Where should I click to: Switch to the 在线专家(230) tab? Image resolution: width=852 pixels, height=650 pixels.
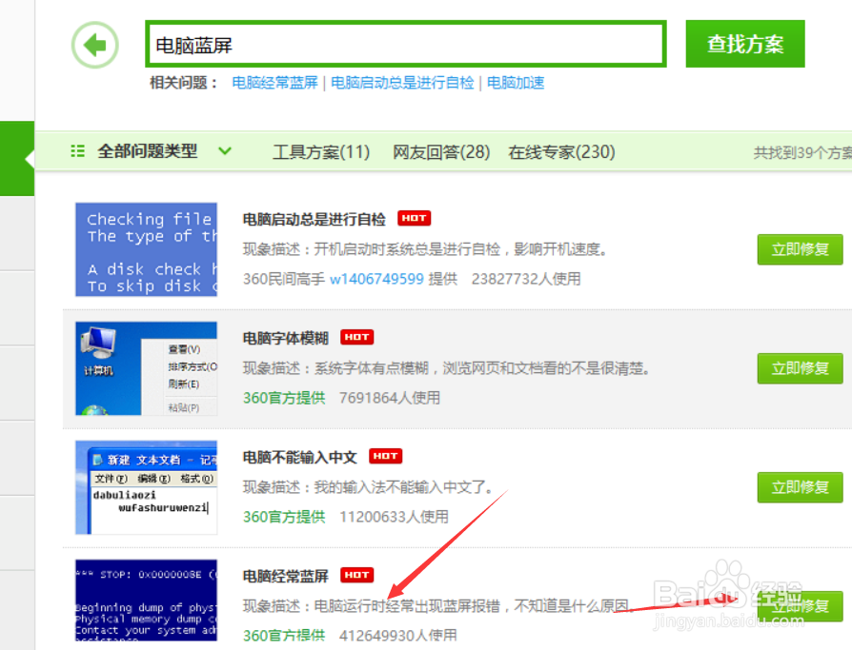click(x=561, y=150)
